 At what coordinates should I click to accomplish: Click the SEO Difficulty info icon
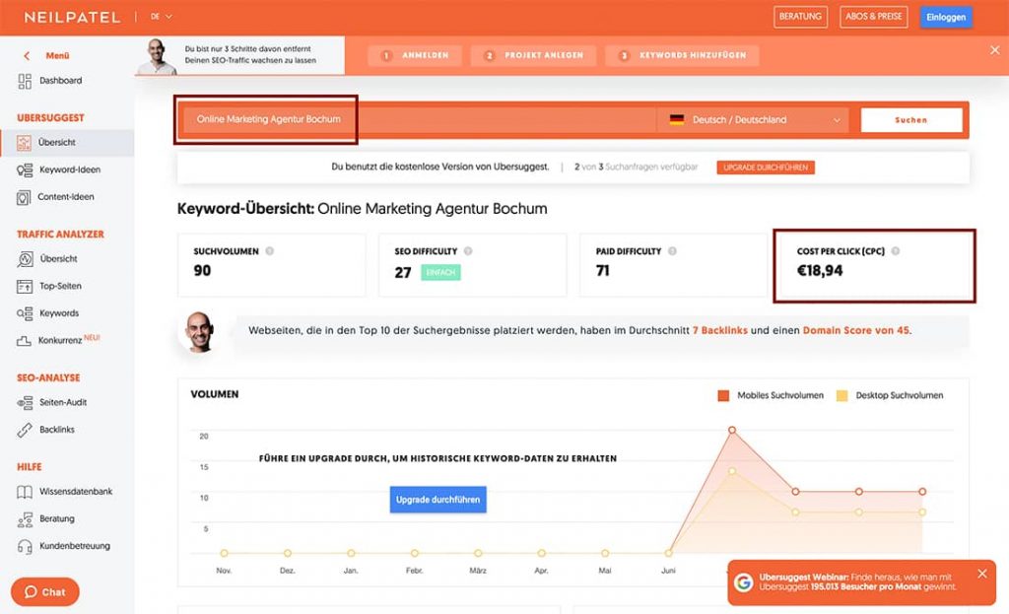click(x=468, y=251)
